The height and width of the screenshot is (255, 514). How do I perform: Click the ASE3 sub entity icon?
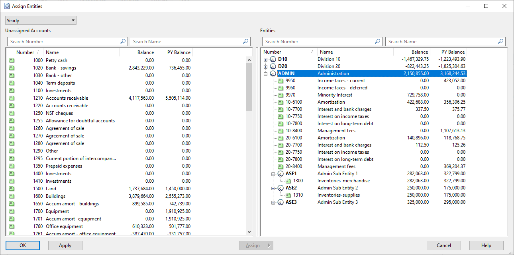[x=281, y=202]
